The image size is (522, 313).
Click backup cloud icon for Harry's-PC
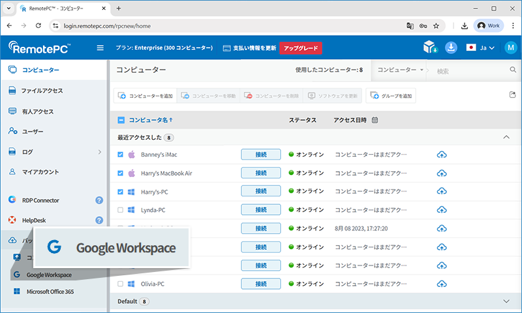(442, 191)
